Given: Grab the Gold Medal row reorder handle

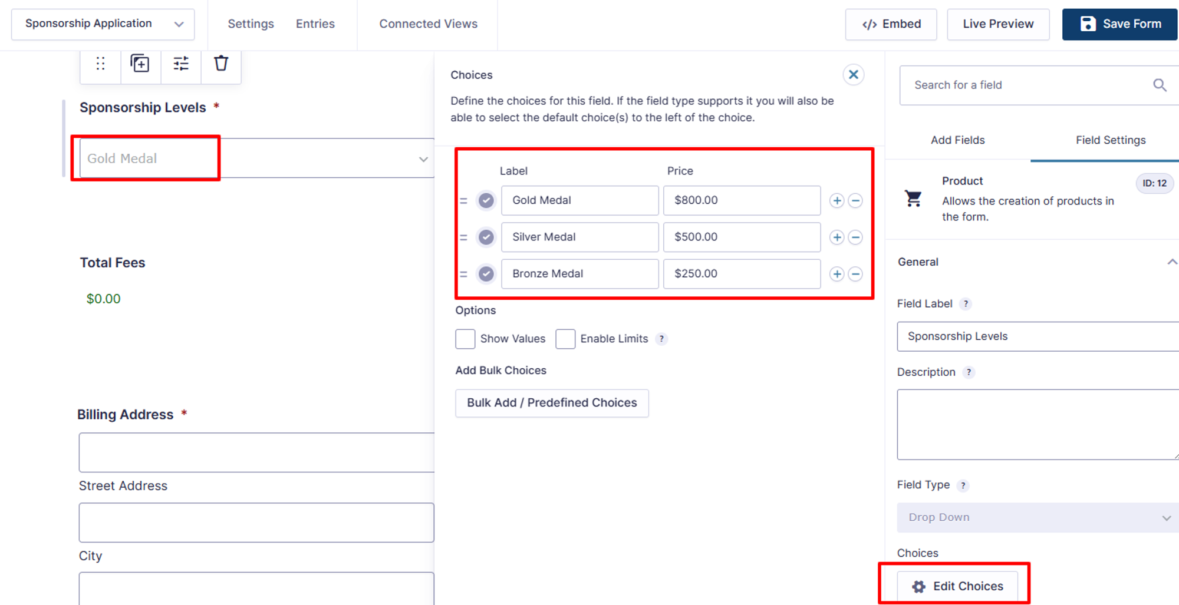Looking at the screenshot, I should pyautogui.click(x=463, y=201).
